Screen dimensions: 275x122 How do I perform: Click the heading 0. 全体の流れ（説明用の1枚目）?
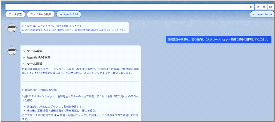tap(40, 90)
